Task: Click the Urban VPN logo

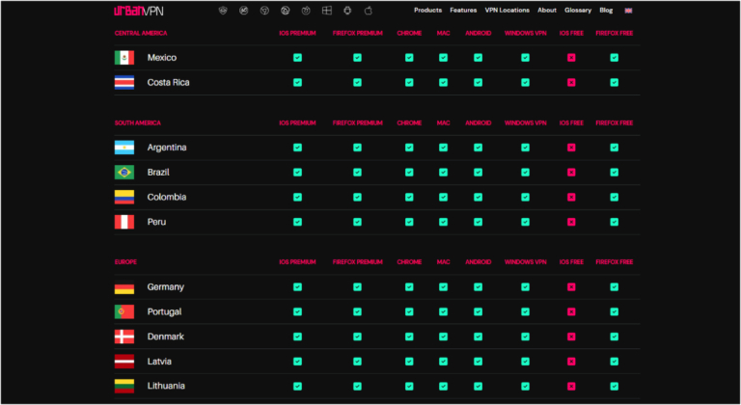Action: coord(137,11)
